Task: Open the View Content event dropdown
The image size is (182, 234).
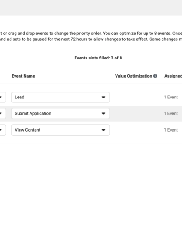Action: 61,130
